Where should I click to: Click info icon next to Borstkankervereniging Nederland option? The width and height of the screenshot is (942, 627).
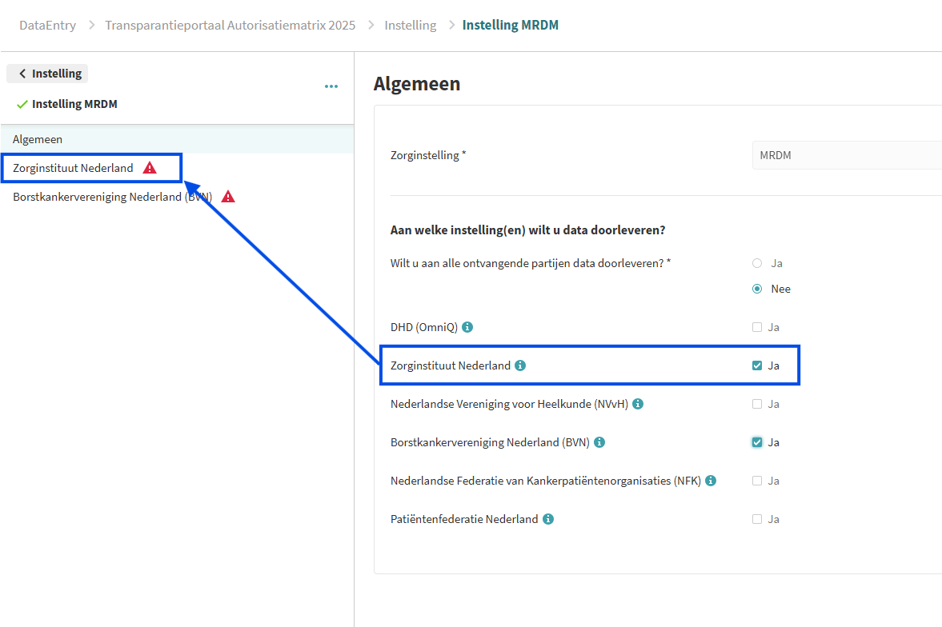click(599, 442)
